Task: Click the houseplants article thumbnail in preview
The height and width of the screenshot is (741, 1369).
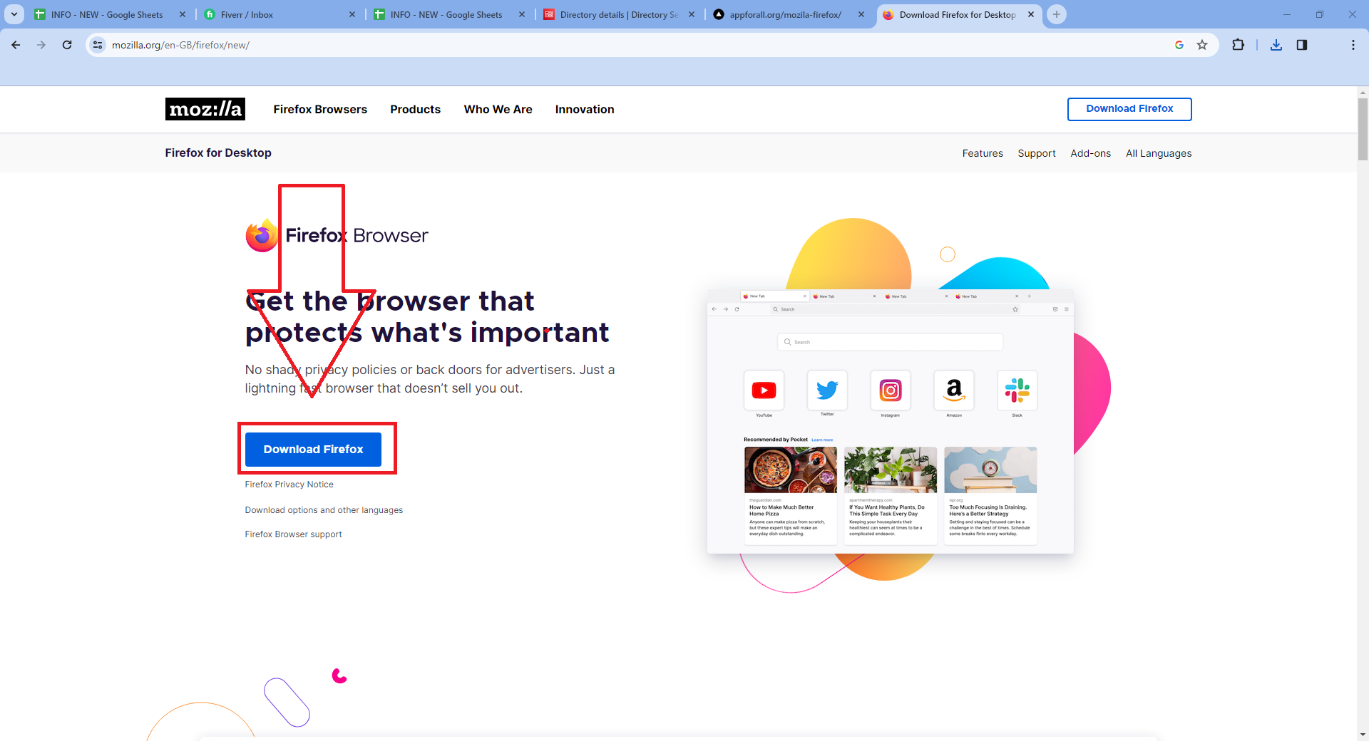Action: point(891,470)
